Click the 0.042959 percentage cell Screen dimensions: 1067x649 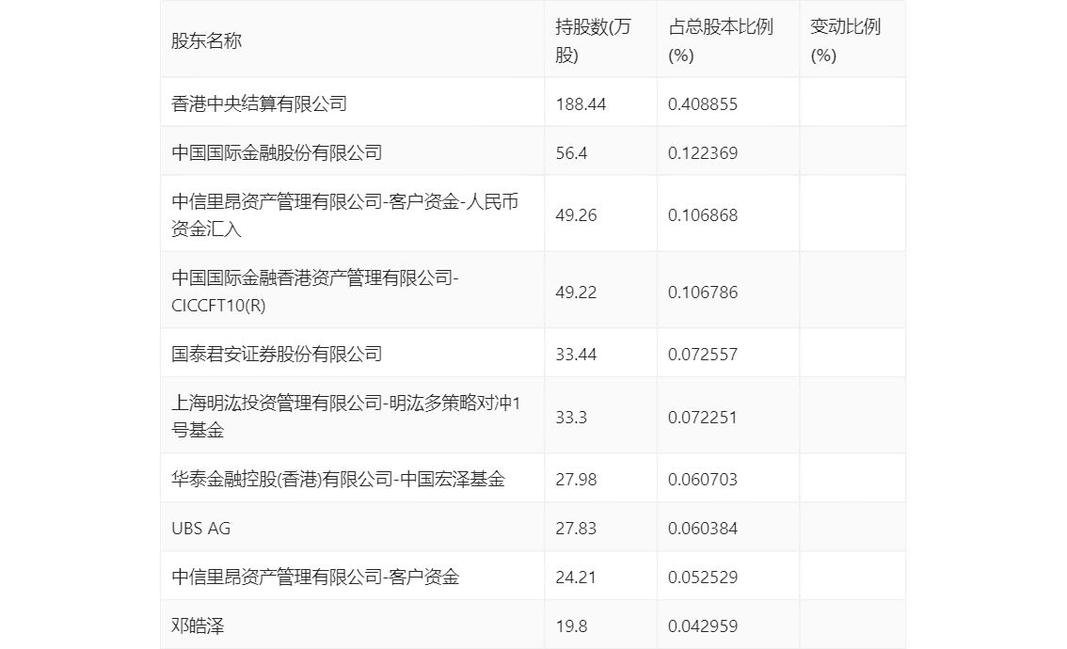(x=702, y=626)
